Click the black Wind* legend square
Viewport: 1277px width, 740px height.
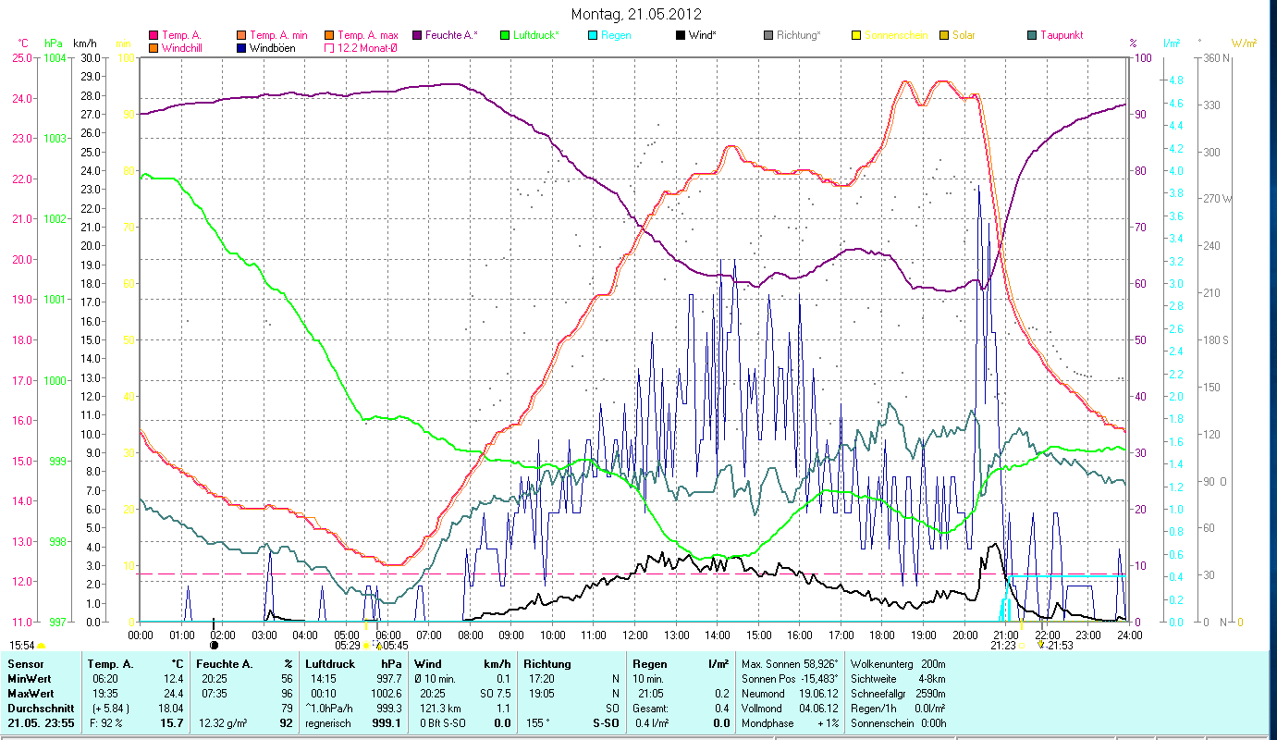coord(680,36)
